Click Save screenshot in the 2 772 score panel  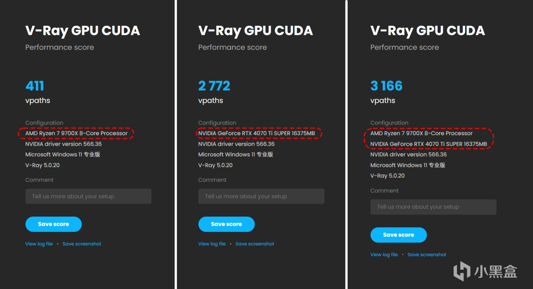coord(255,244)
